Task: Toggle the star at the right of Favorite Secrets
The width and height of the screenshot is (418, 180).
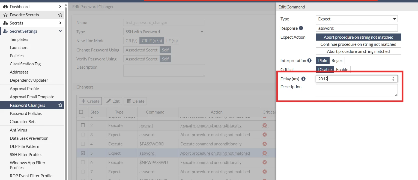Action: [60, 15]
